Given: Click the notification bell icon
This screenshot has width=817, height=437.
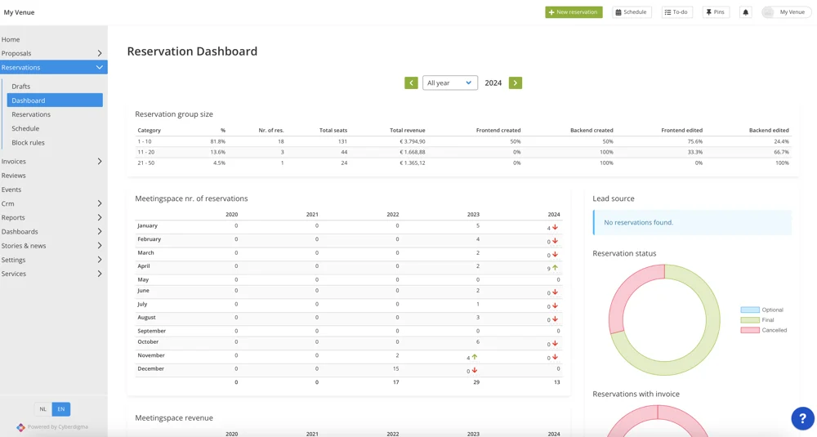Looking at the screenshot, I should [x=746, y=12].
